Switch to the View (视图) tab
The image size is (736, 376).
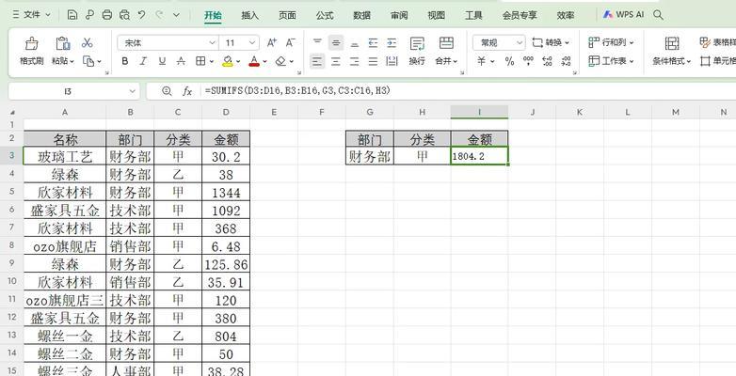[x=436, y=15]
